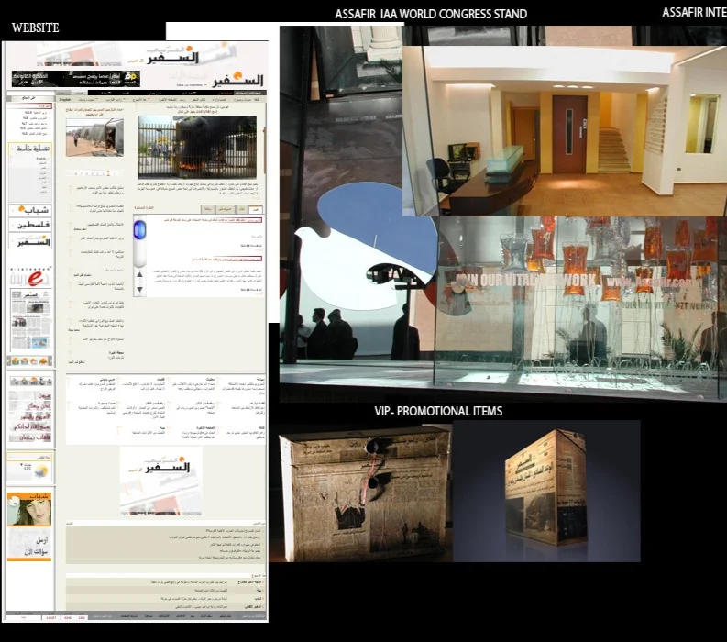Click the up arrow in news box

tap(139, 274)
